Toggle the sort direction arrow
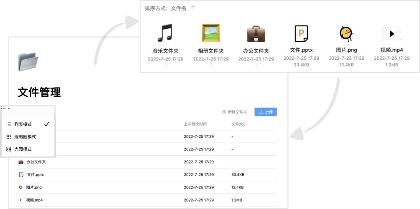 point(193,8)
